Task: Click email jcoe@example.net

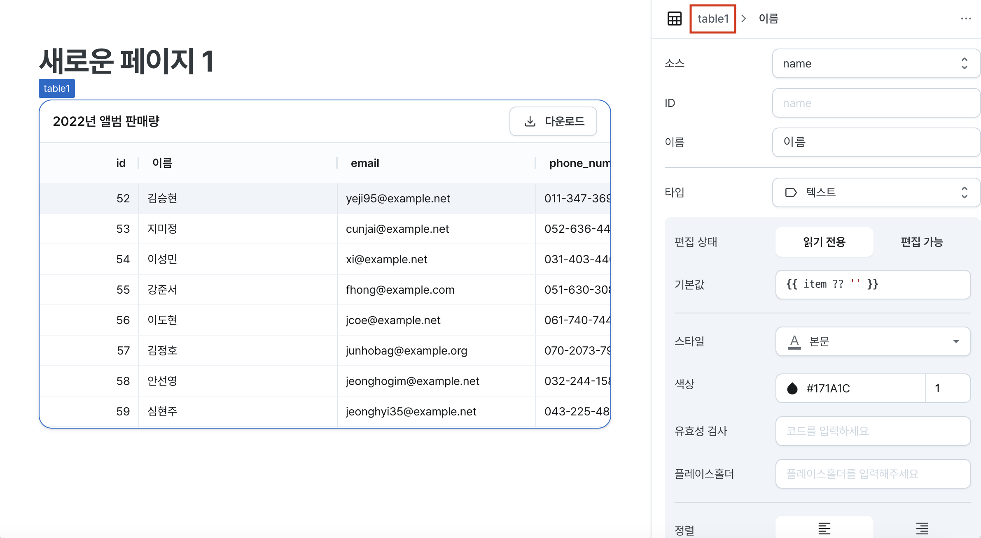Action: pos(393,320)
